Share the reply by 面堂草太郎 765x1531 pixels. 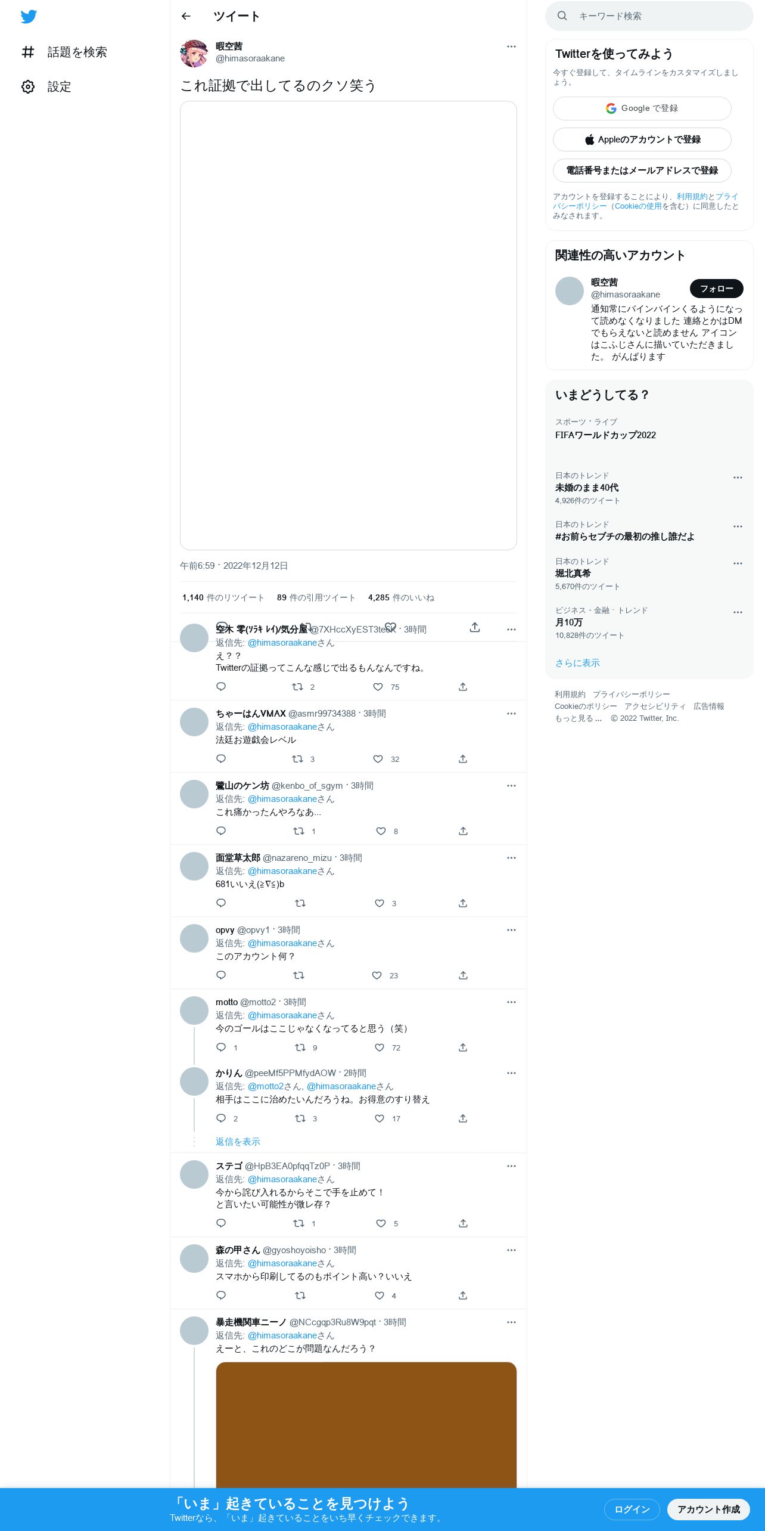pos(463,903)
